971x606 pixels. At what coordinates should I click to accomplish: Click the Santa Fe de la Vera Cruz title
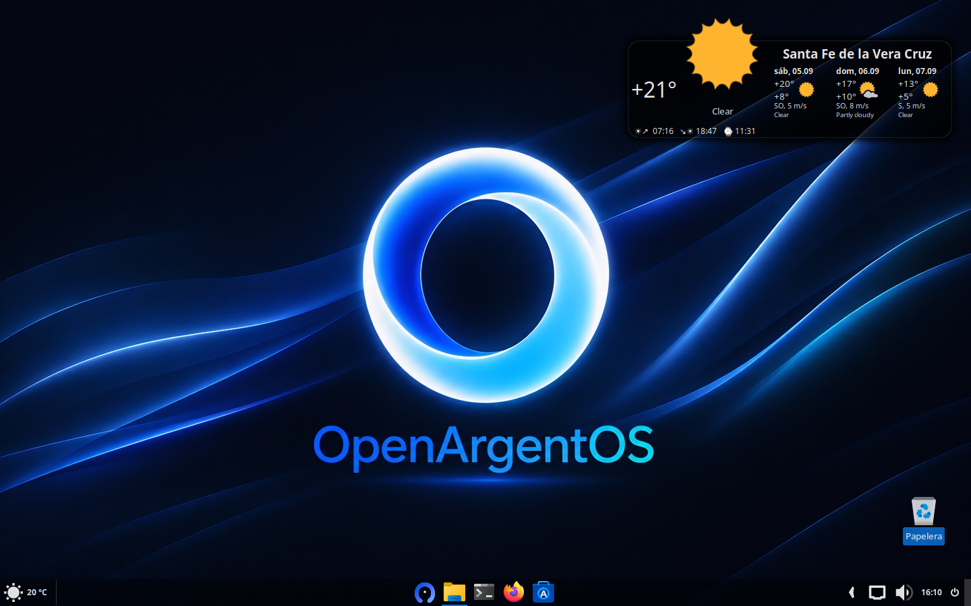tap(857, 54)
